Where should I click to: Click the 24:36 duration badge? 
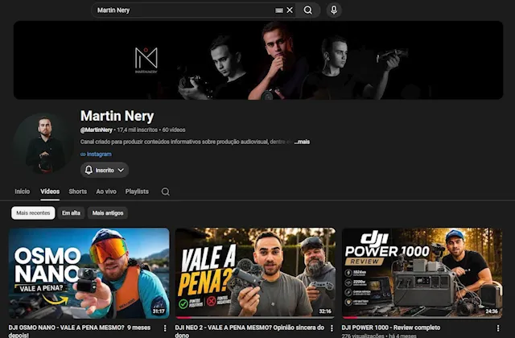point(492,311)
